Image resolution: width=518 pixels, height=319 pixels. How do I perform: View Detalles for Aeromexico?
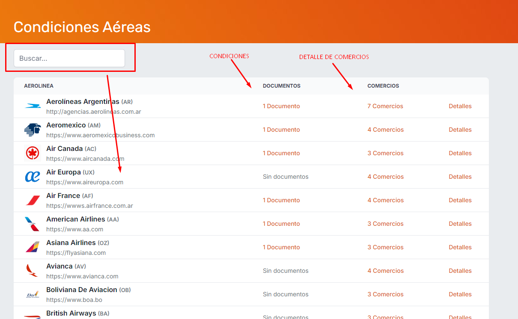click(460, 130)
